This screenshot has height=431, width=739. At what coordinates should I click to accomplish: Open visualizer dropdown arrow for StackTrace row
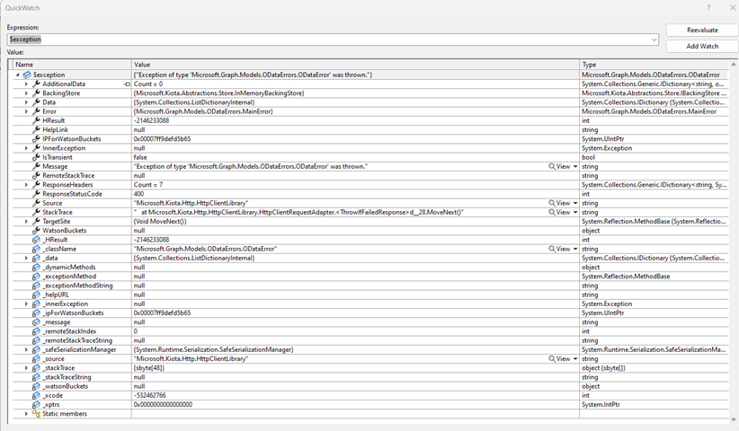[x=575, y=212]
